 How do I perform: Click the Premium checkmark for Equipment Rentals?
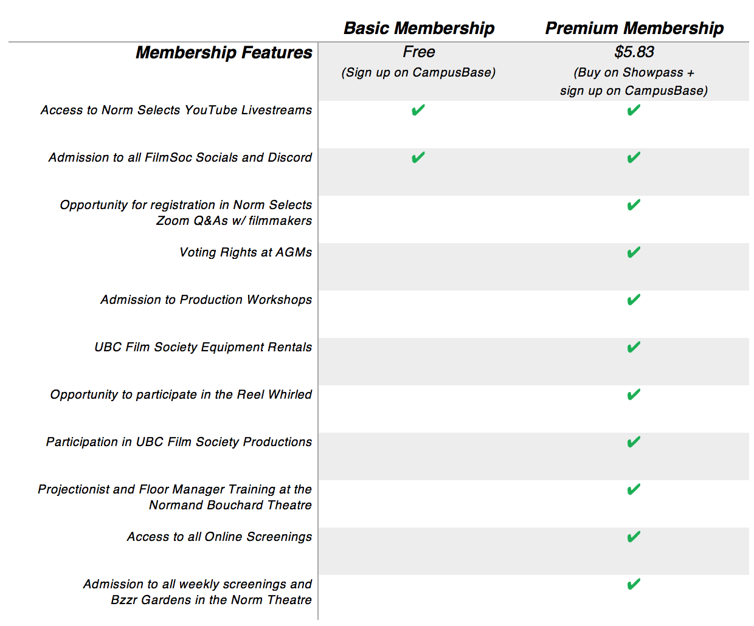click(634, 347)
